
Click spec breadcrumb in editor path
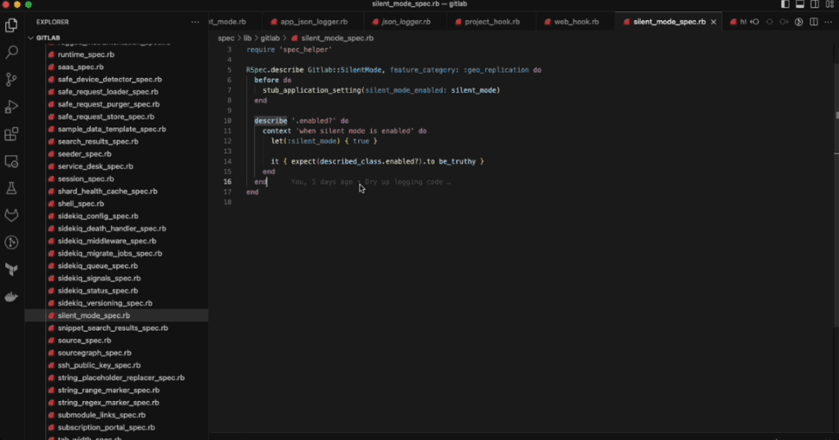pyautogui.click(x=225, y=38)
